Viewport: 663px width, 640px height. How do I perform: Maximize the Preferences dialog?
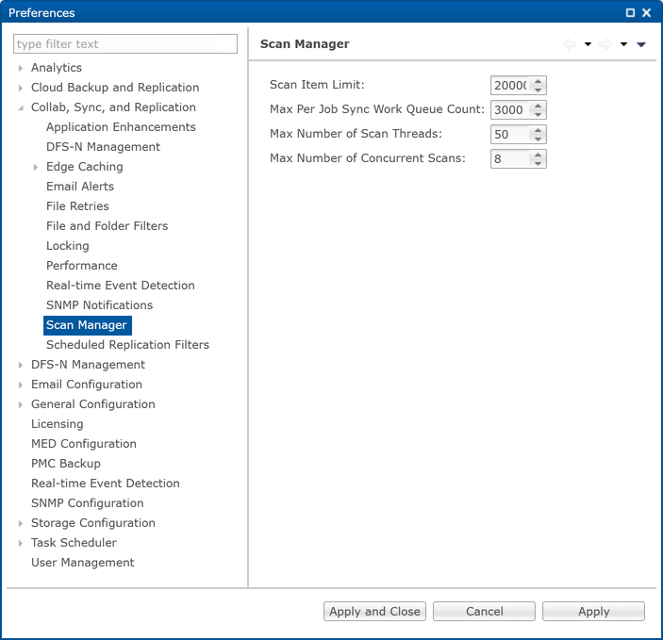point(630,12)
